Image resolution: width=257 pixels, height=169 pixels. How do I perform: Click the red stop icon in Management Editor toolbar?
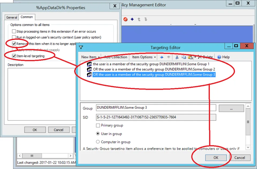[x=125, y=19]
